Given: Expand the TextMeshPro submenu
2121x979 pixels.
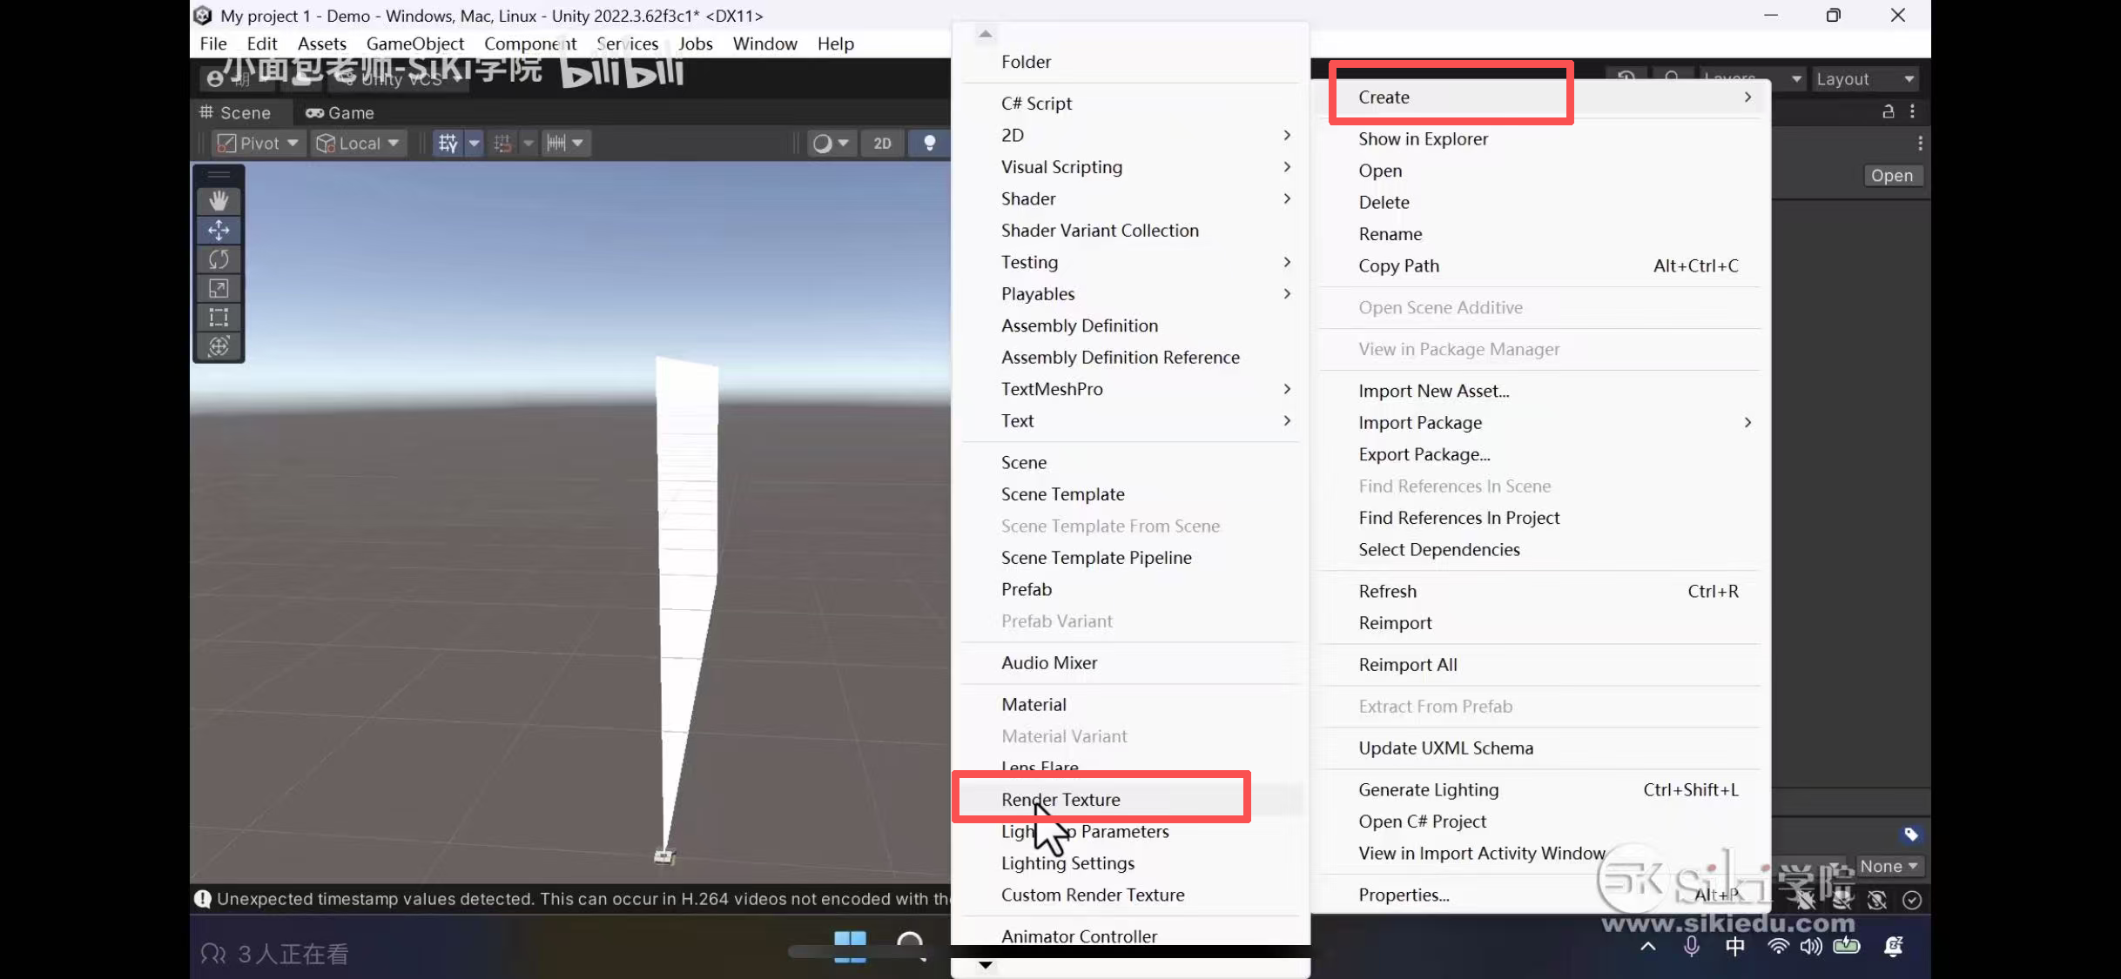Looking at the screenshot, I should point(1129,389).
